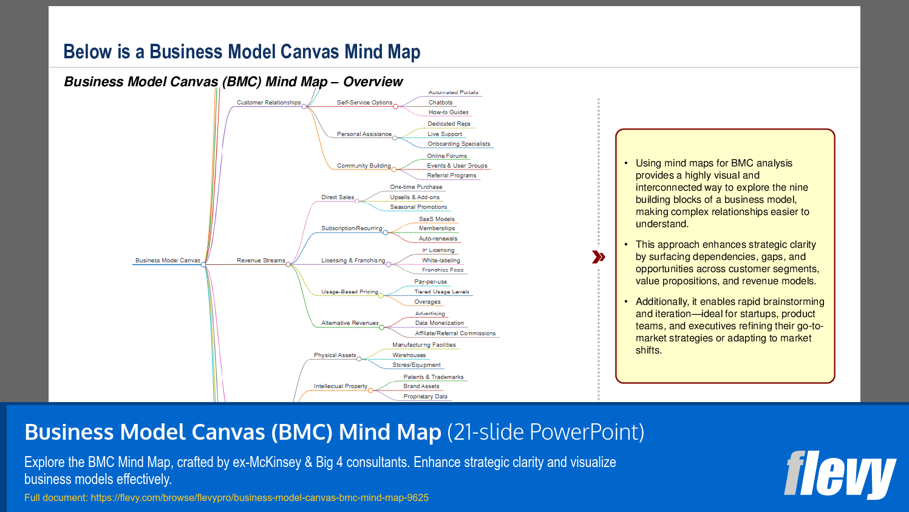This screenshot has height=512, width=909.
Task: Collapse the Self-Service Options node circle
Action: (395, 107)
